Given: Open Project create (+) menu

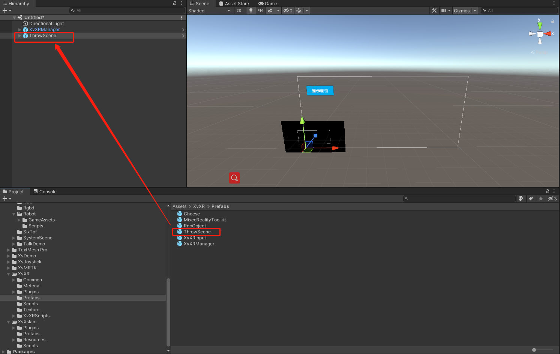Looking at the screenshot, I should pyautogui.click(x=7, y=199).
